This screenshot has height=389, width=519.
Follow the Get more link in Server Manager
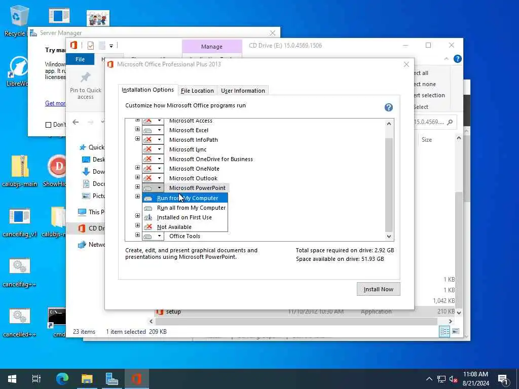(55, 103)
